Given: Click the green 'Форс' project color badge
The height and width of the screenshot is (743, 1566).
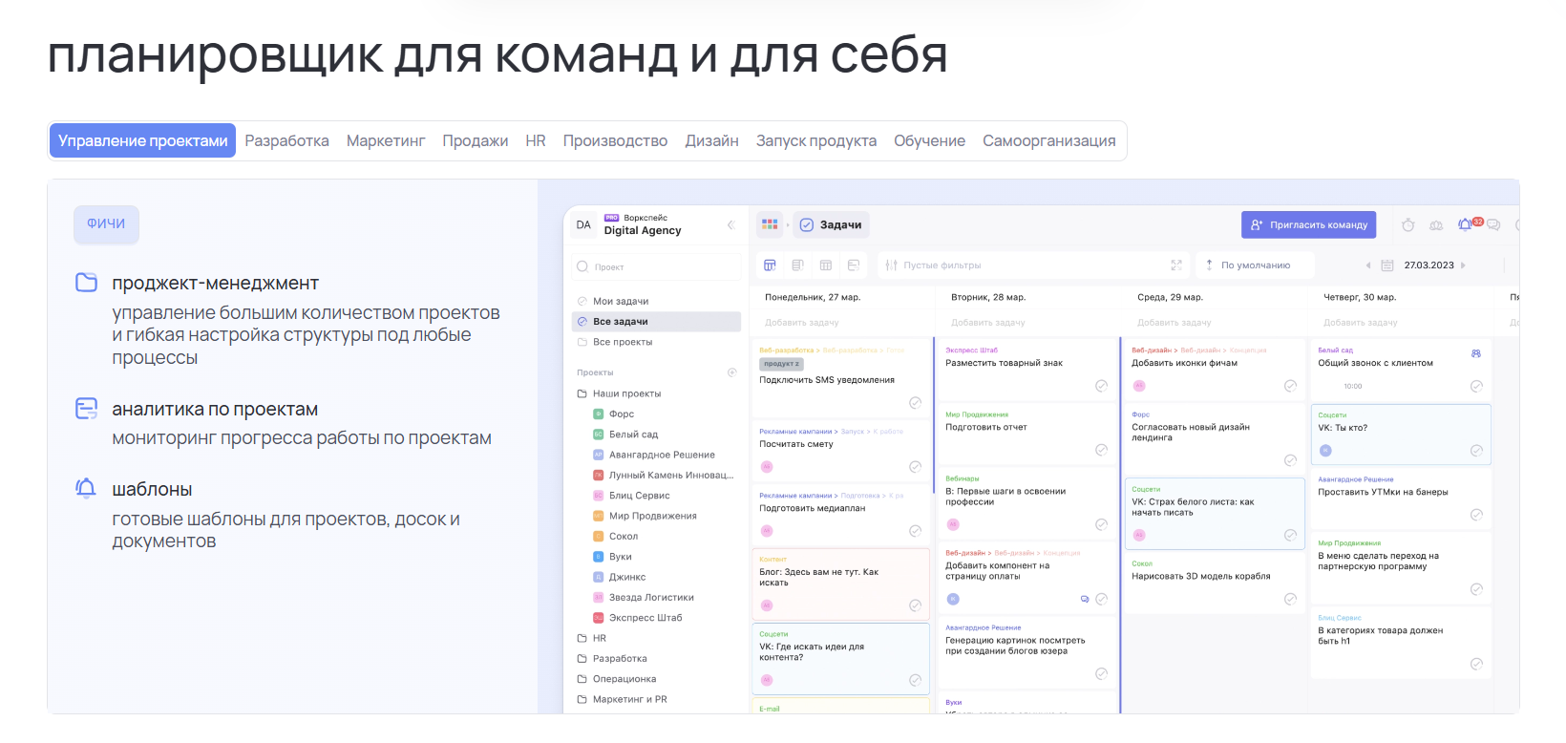Looking at the screenshot, I should click(599, 414).
